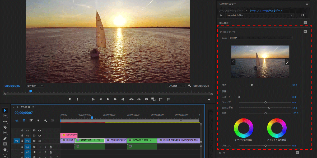
Task: Toggle Snap magnet in the timeline
Action: (24, 120)
